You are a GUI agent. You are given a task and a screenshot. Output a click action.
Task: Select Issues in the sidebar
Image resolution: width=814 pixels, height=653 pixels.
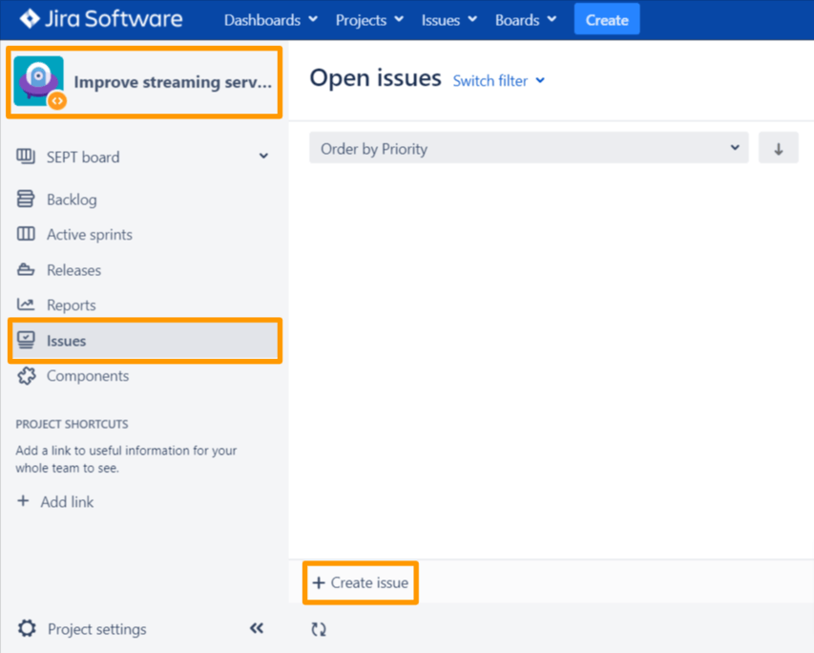click(145, 341)
